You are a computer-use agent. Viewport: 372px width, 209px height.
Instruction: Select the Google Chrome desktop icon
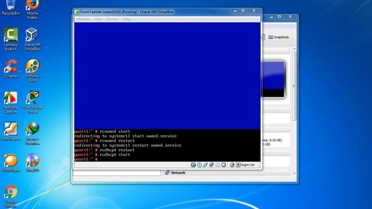click(x=10, y=196)
